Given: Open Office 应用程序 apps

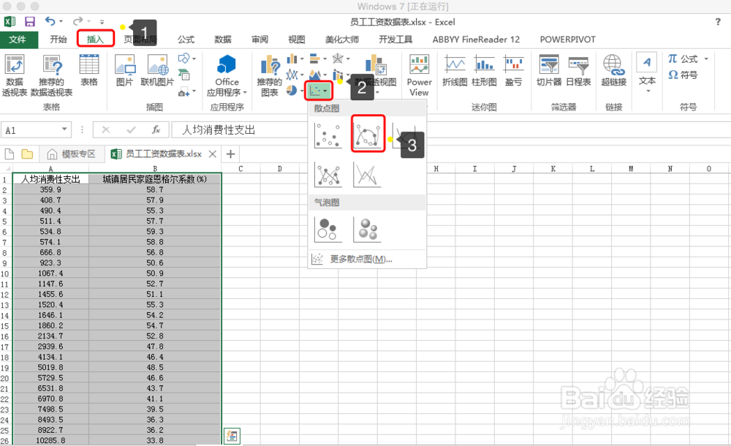Looking at the screenshot, I should tap(227, 75).
